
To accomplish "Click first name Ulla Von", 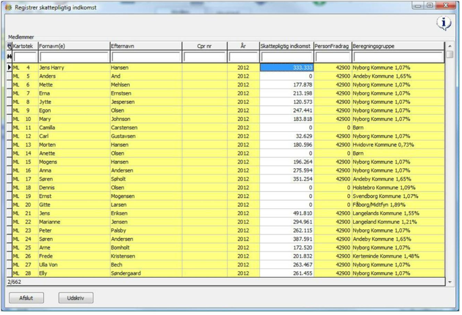I will click(49, 264).
